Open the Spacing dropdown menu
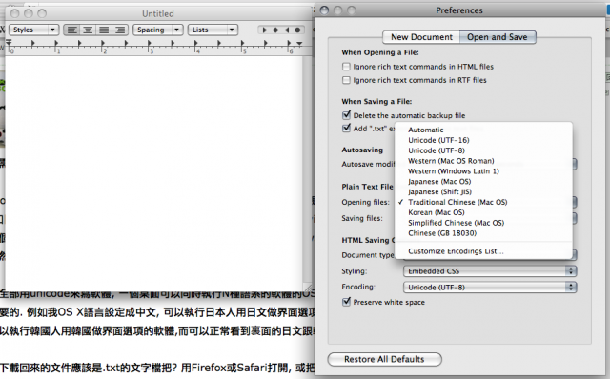Viewport: 610px width, 379px height. pos(158,30)
